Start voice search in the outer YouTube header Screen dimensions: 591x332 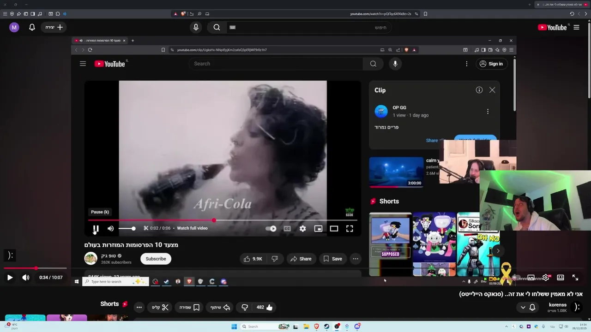(x=196, y=27)
